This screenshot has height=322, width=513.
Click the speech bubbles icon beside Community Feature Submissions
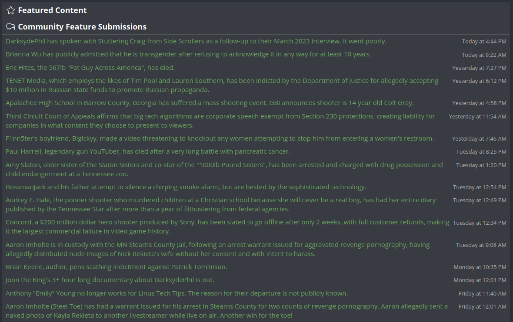click(11, 27)
